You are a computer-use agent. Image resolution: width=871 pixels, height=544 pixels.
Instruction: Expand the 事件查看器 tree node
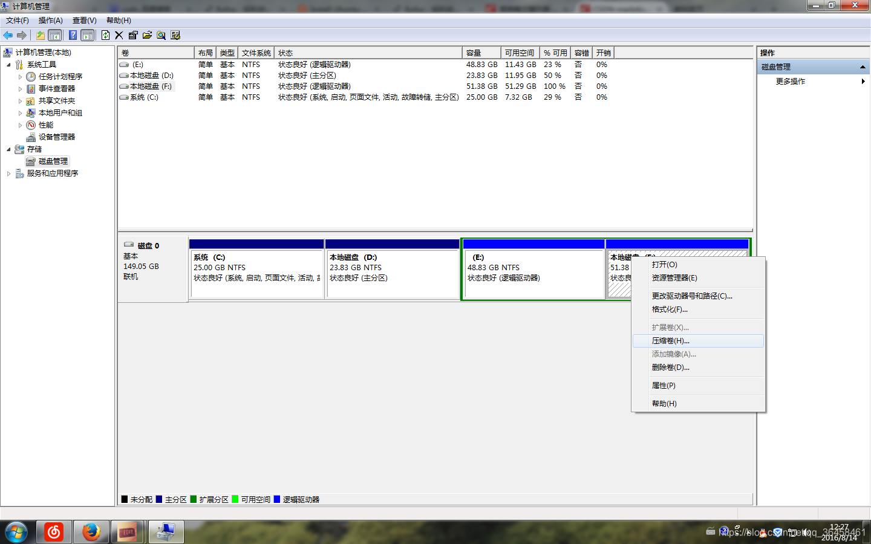(20, 89)
